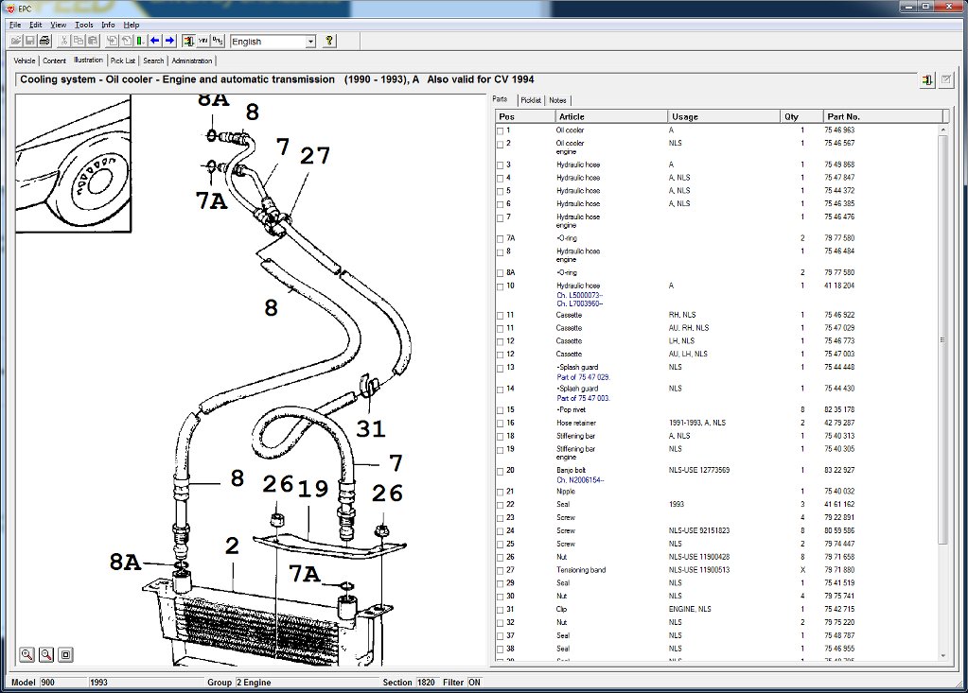
Task: Open the Notes tab in parts panel
Action: coord(557,100)
